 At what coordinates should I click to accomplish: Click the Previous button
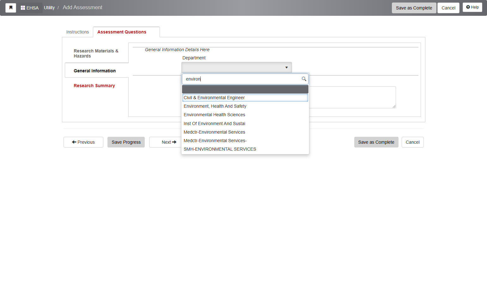pos(83,142)
